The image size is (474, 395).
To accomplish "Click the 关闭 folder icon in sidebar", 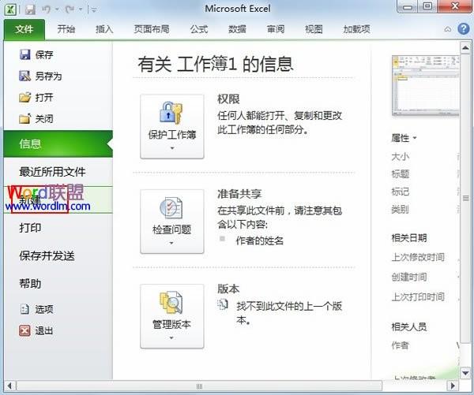I will click(x=25, y=118).
